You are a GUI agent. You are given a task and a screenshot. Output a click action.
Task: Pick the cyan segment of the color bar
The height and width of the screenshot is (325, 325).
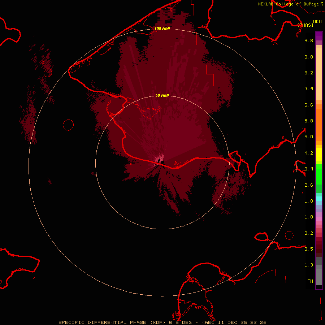pos(319,198)
